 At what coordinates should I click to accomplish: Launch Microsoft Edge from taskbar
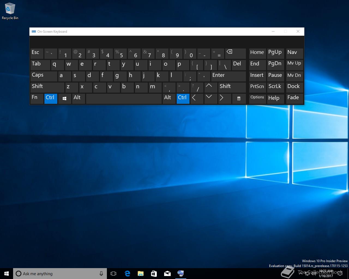[127, 274]
